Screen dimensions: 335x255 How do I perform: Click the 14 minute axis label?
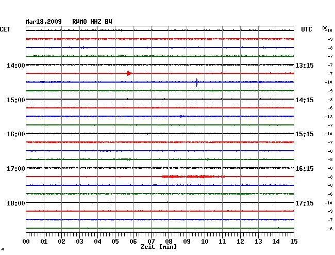pos(276,241)
